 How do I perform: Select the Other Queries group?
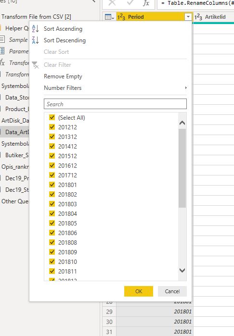coord(15,201)
